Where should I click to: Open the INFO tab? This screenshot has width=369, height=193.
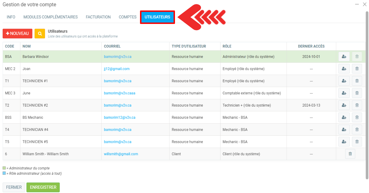coord(11,17)
